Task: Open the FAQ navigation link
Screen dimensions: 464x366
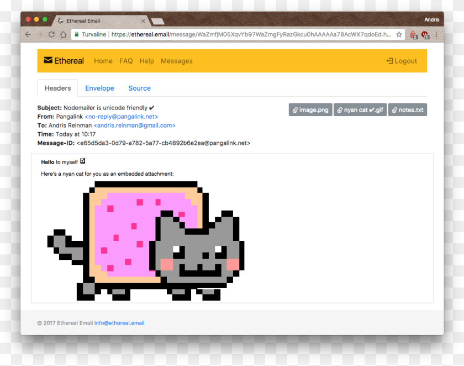Action: coord(126,61)
